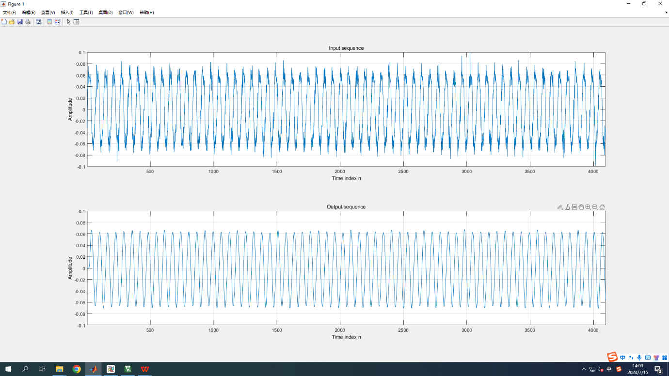Show hidden system tray icons chevron

584,369
